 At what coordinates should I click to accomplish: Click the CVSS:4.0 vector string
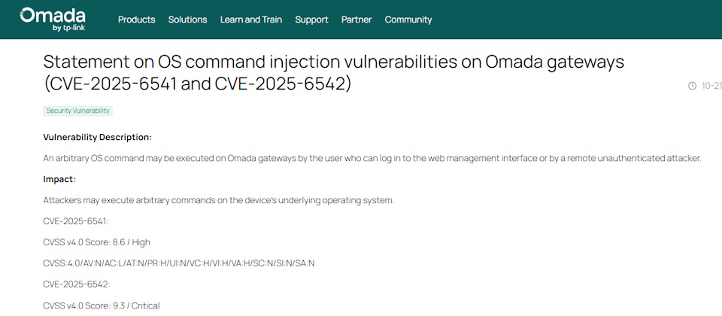pos(179,263)
